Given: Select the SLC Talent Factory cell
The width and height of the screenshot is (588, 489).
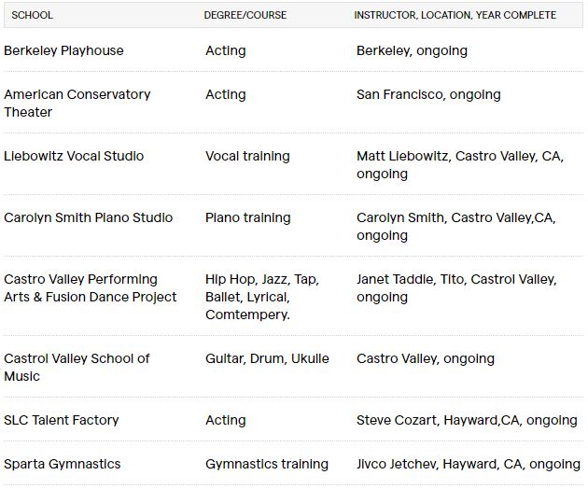Looking at the screenshot, I should (x=61, y=420).
